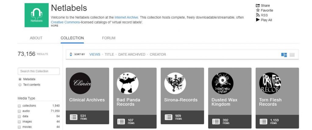Check the movies media type box
The width and height of the screenshot is (312, 130).
(19, 127)
